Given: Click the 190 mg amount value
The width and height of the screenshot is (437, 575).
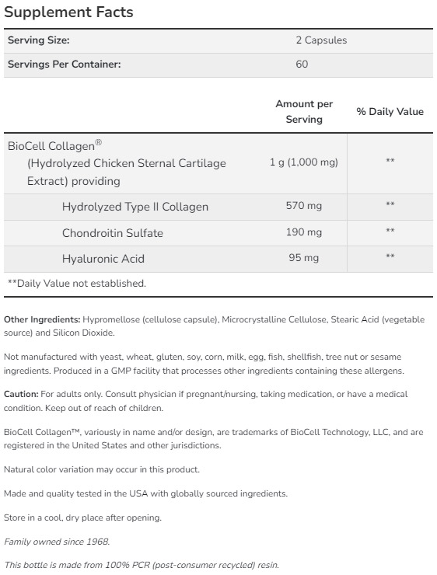Looking at the screenshot, I should coord(304,232).
